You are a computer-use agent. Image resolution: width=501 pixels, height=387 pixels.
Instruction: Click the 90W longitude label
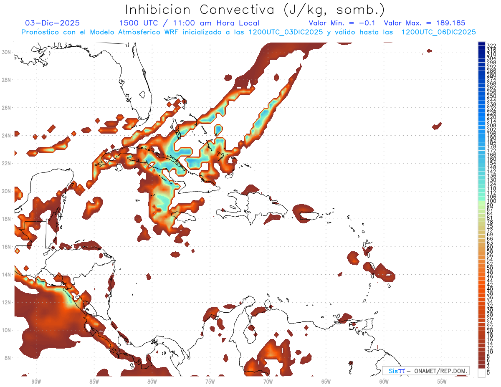point(36,382)
